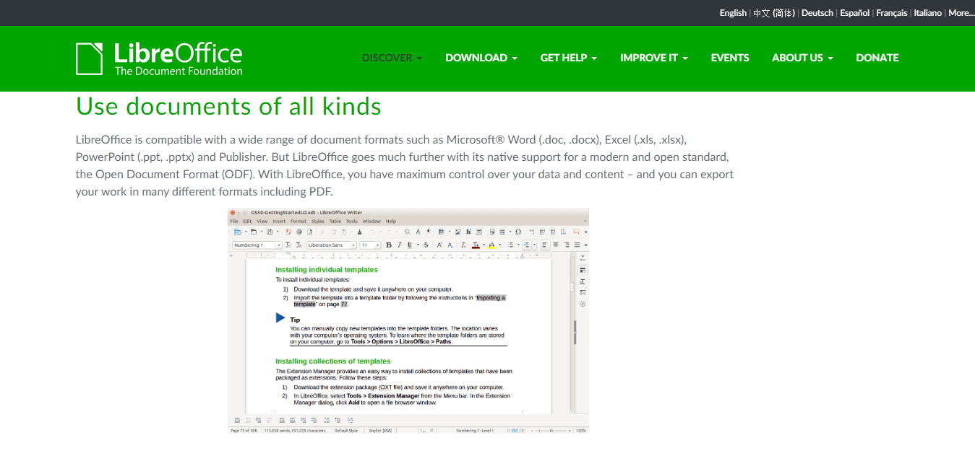Click the Clear formatting icon in the screenshot
975x474 pixels.
click(x=463, y=245)
